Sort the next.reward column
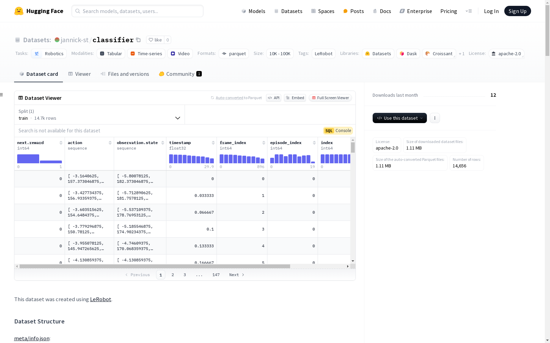Viewport: 550px width, 343px height. coord(61,143)
